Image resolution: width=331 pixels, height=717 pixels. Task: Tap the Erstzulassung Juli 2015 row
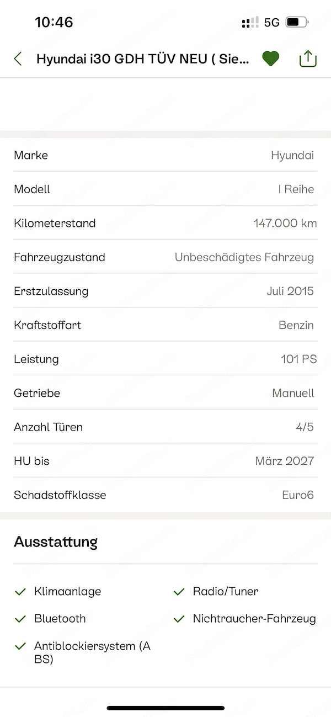(165, 291)
